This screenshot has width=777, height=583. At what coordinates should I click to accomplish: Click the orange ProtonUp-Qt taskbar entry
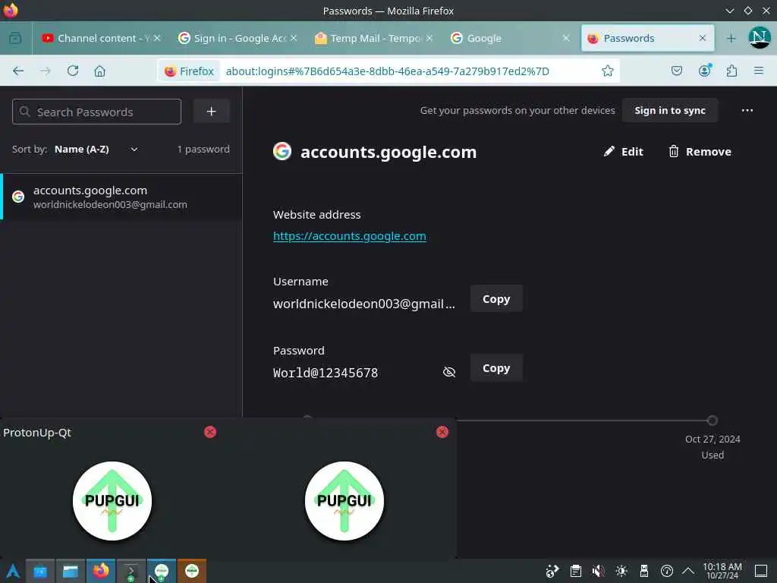pos(192,571)
